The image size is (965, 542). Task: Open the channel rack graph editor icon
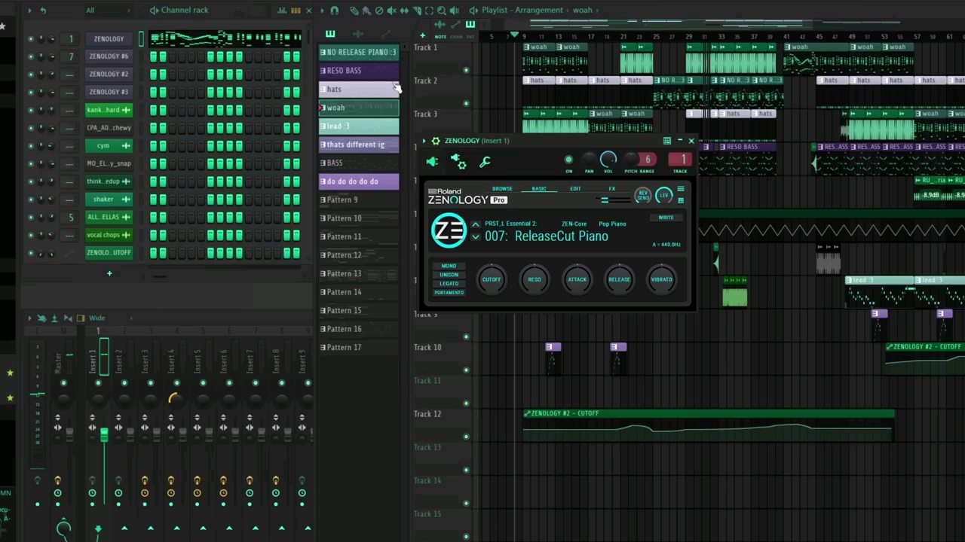282,11
